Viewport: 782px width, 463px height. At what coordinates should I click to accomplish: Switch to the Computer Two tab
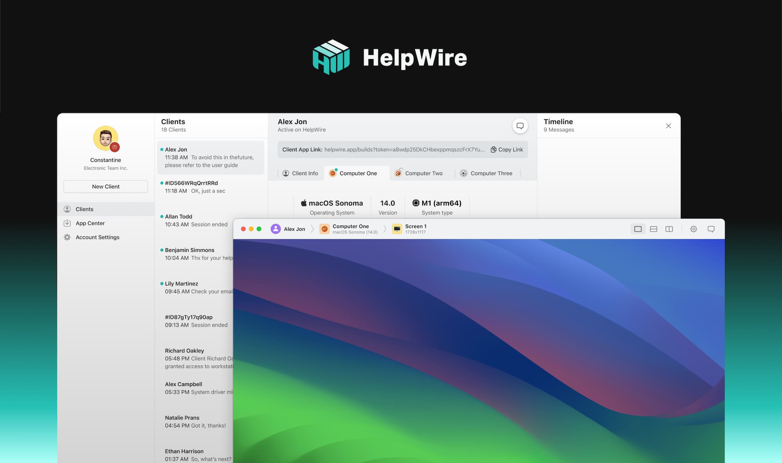423,173
